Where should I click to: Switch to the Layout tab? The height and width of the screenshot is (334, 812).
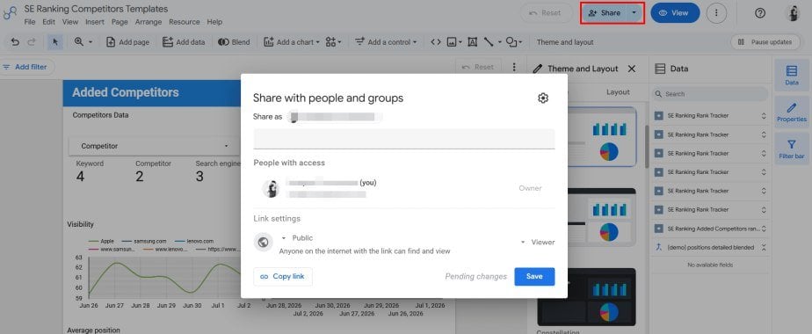coord(618,92)
